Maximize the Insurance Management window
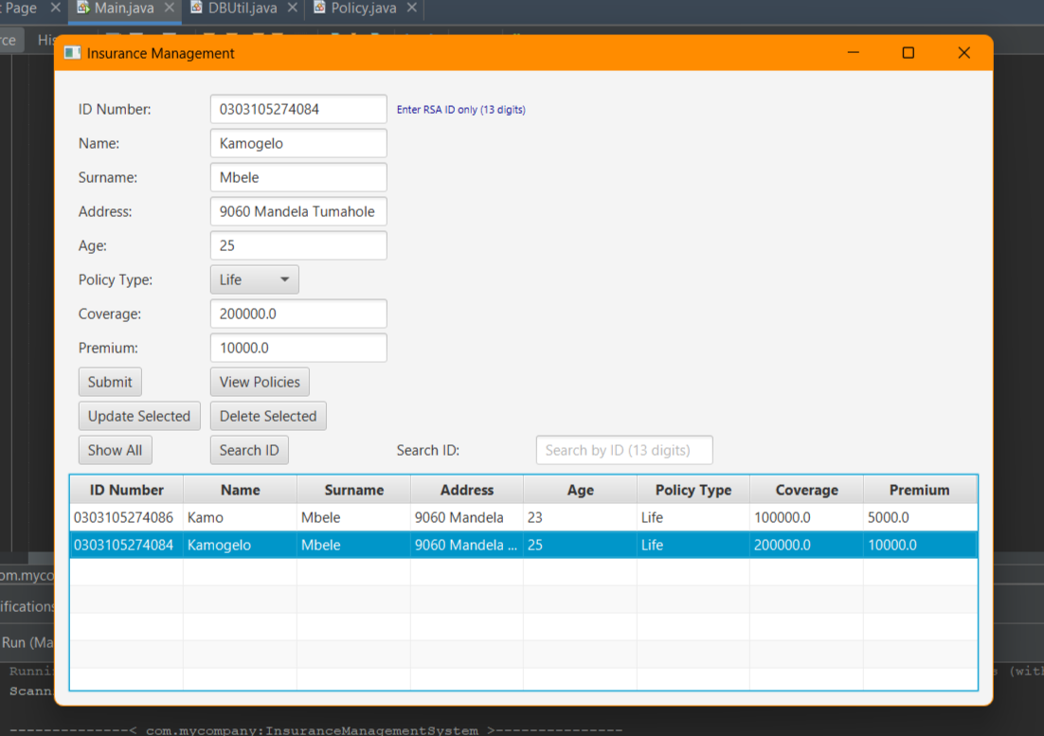Viewport: 1044px width, 736px height. (x=909, y=53)
